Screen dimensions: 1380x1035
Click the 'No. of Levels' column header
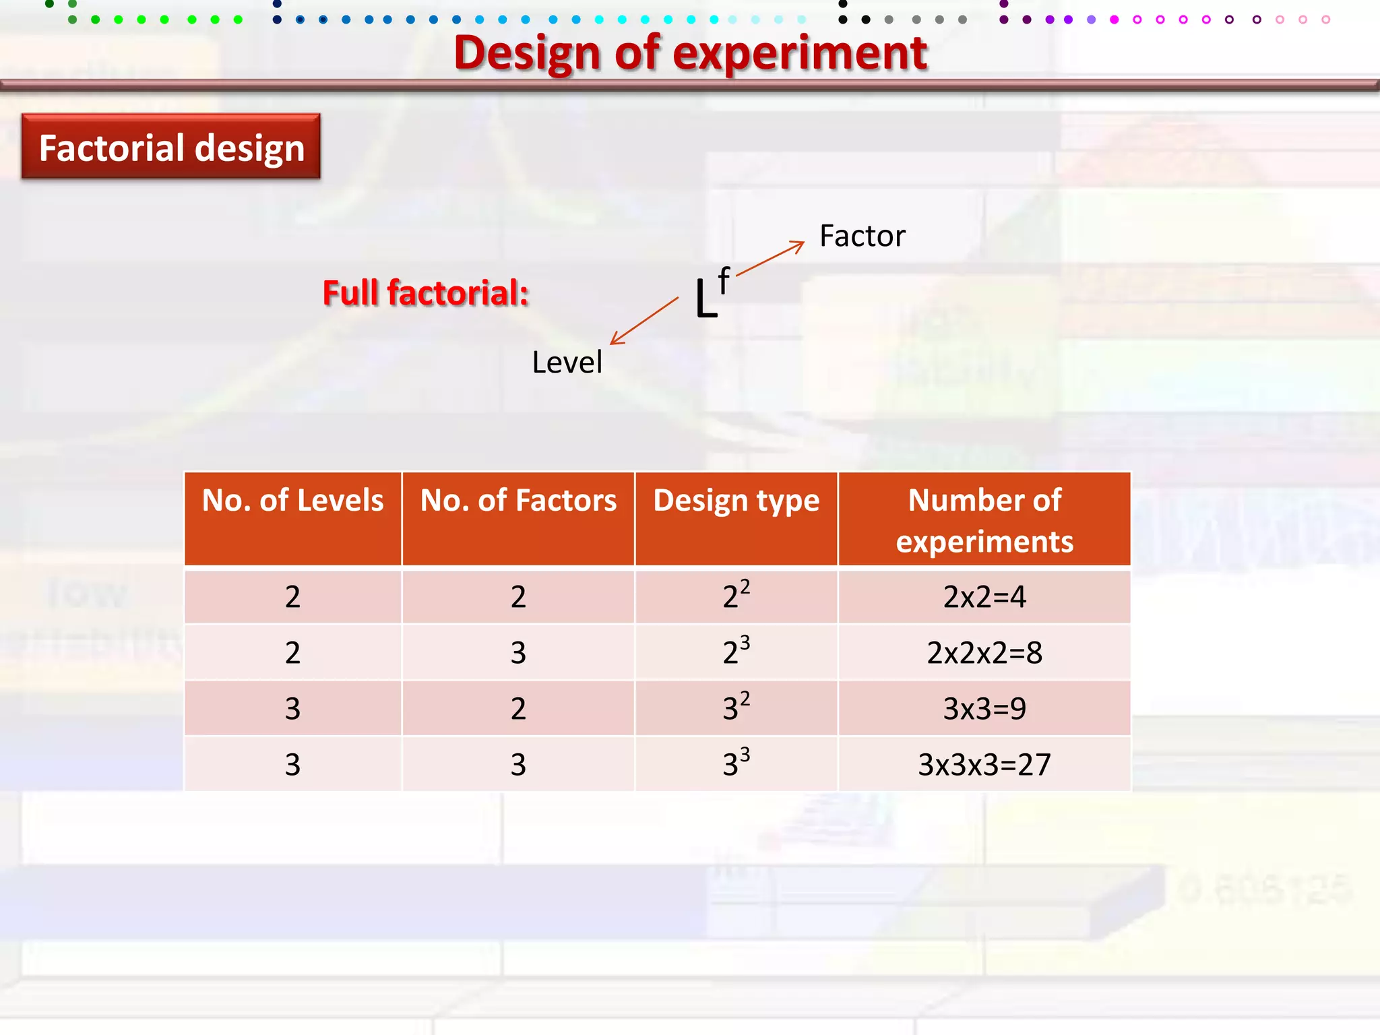(x=293, y=519)
